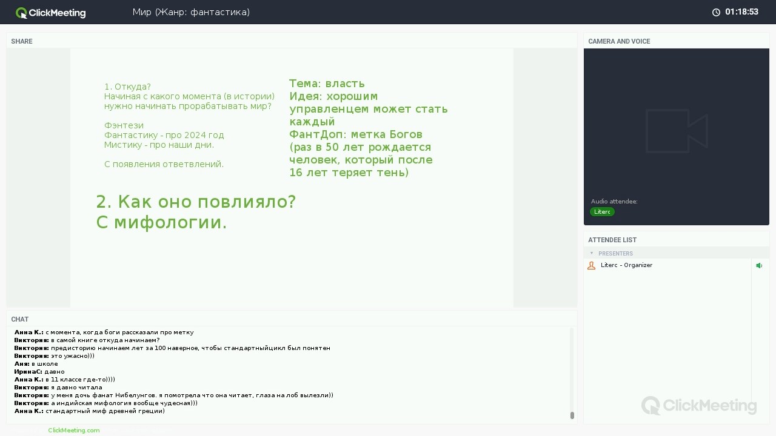Click chat message 'а индийская мифология вообще чудесная)))'
776x436 pixels.
point(124,403)
